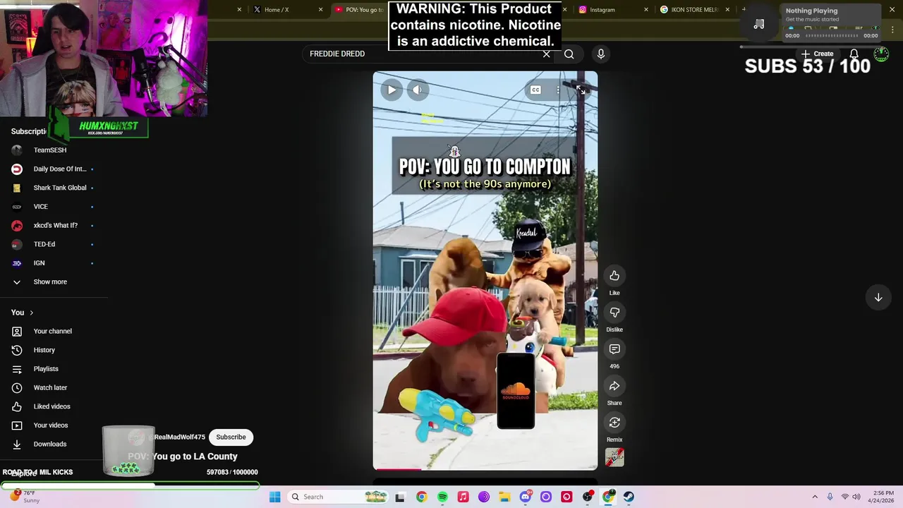Expand subscriptions with Show more
Screen dimensions: 903x508
click(51, 282)
